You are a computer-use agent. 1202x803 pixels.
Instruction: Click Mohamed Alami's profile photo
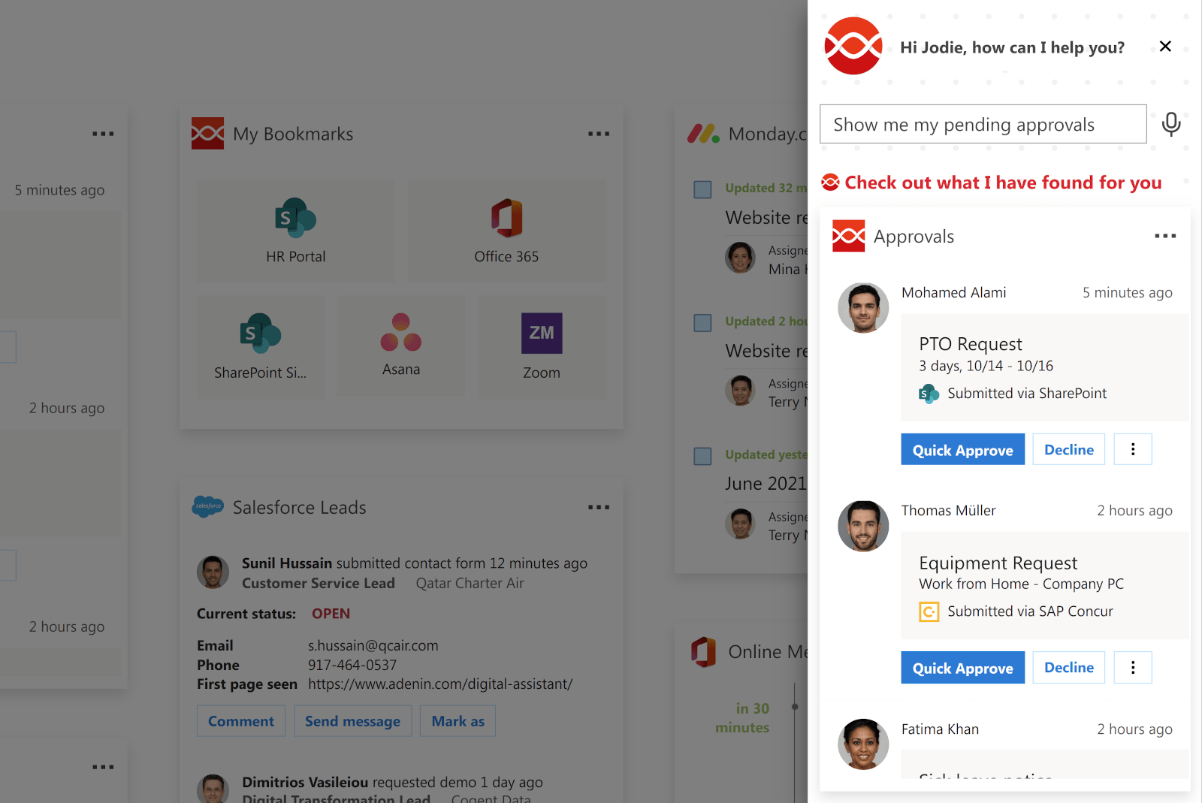(x=863, y=308)
